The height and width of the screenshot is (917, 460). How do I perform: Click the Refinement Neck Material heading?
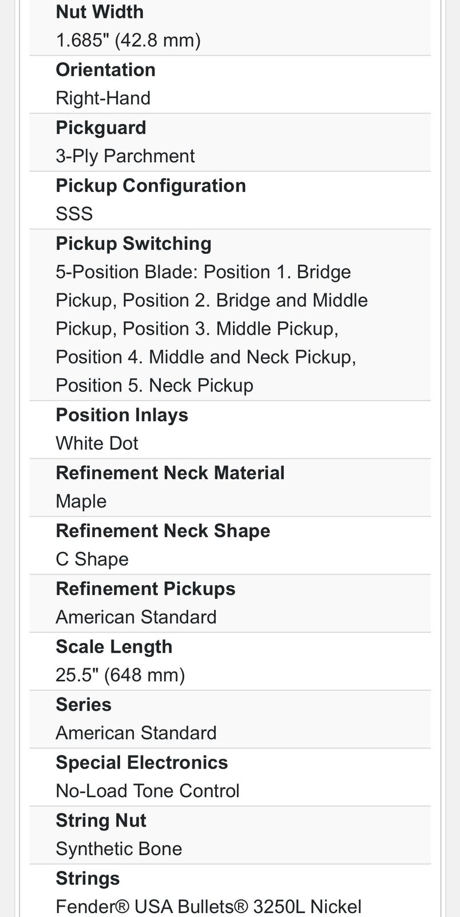tap(170, 473)
